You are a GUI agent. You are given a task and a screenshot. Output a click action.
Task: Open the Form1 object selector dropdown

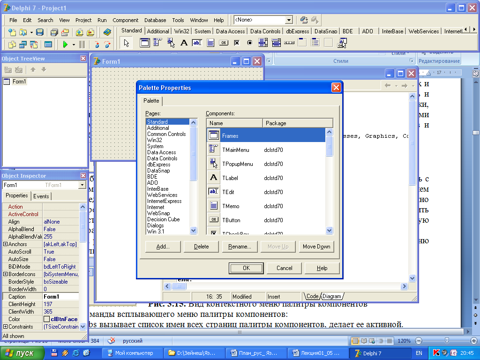82,185
